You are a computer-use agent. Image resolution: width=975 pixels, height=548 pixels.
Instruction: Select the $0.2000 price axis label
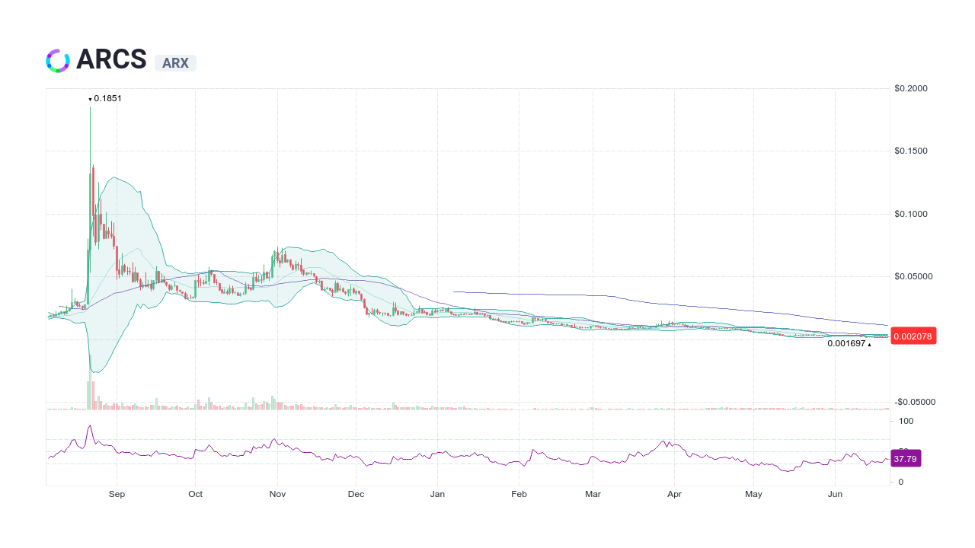click(x=909, y=88)
